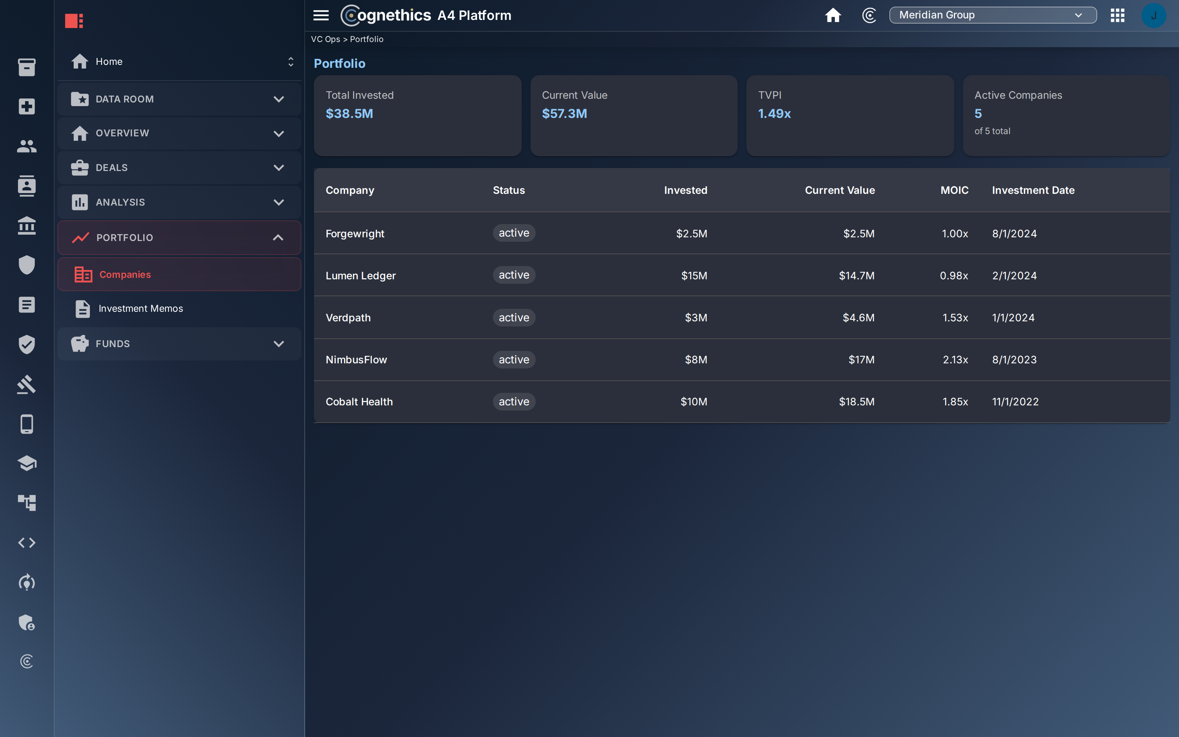Click the active status chip for NimbusFlow
The width and height of the screenshot is (1179, 737).
514,360
